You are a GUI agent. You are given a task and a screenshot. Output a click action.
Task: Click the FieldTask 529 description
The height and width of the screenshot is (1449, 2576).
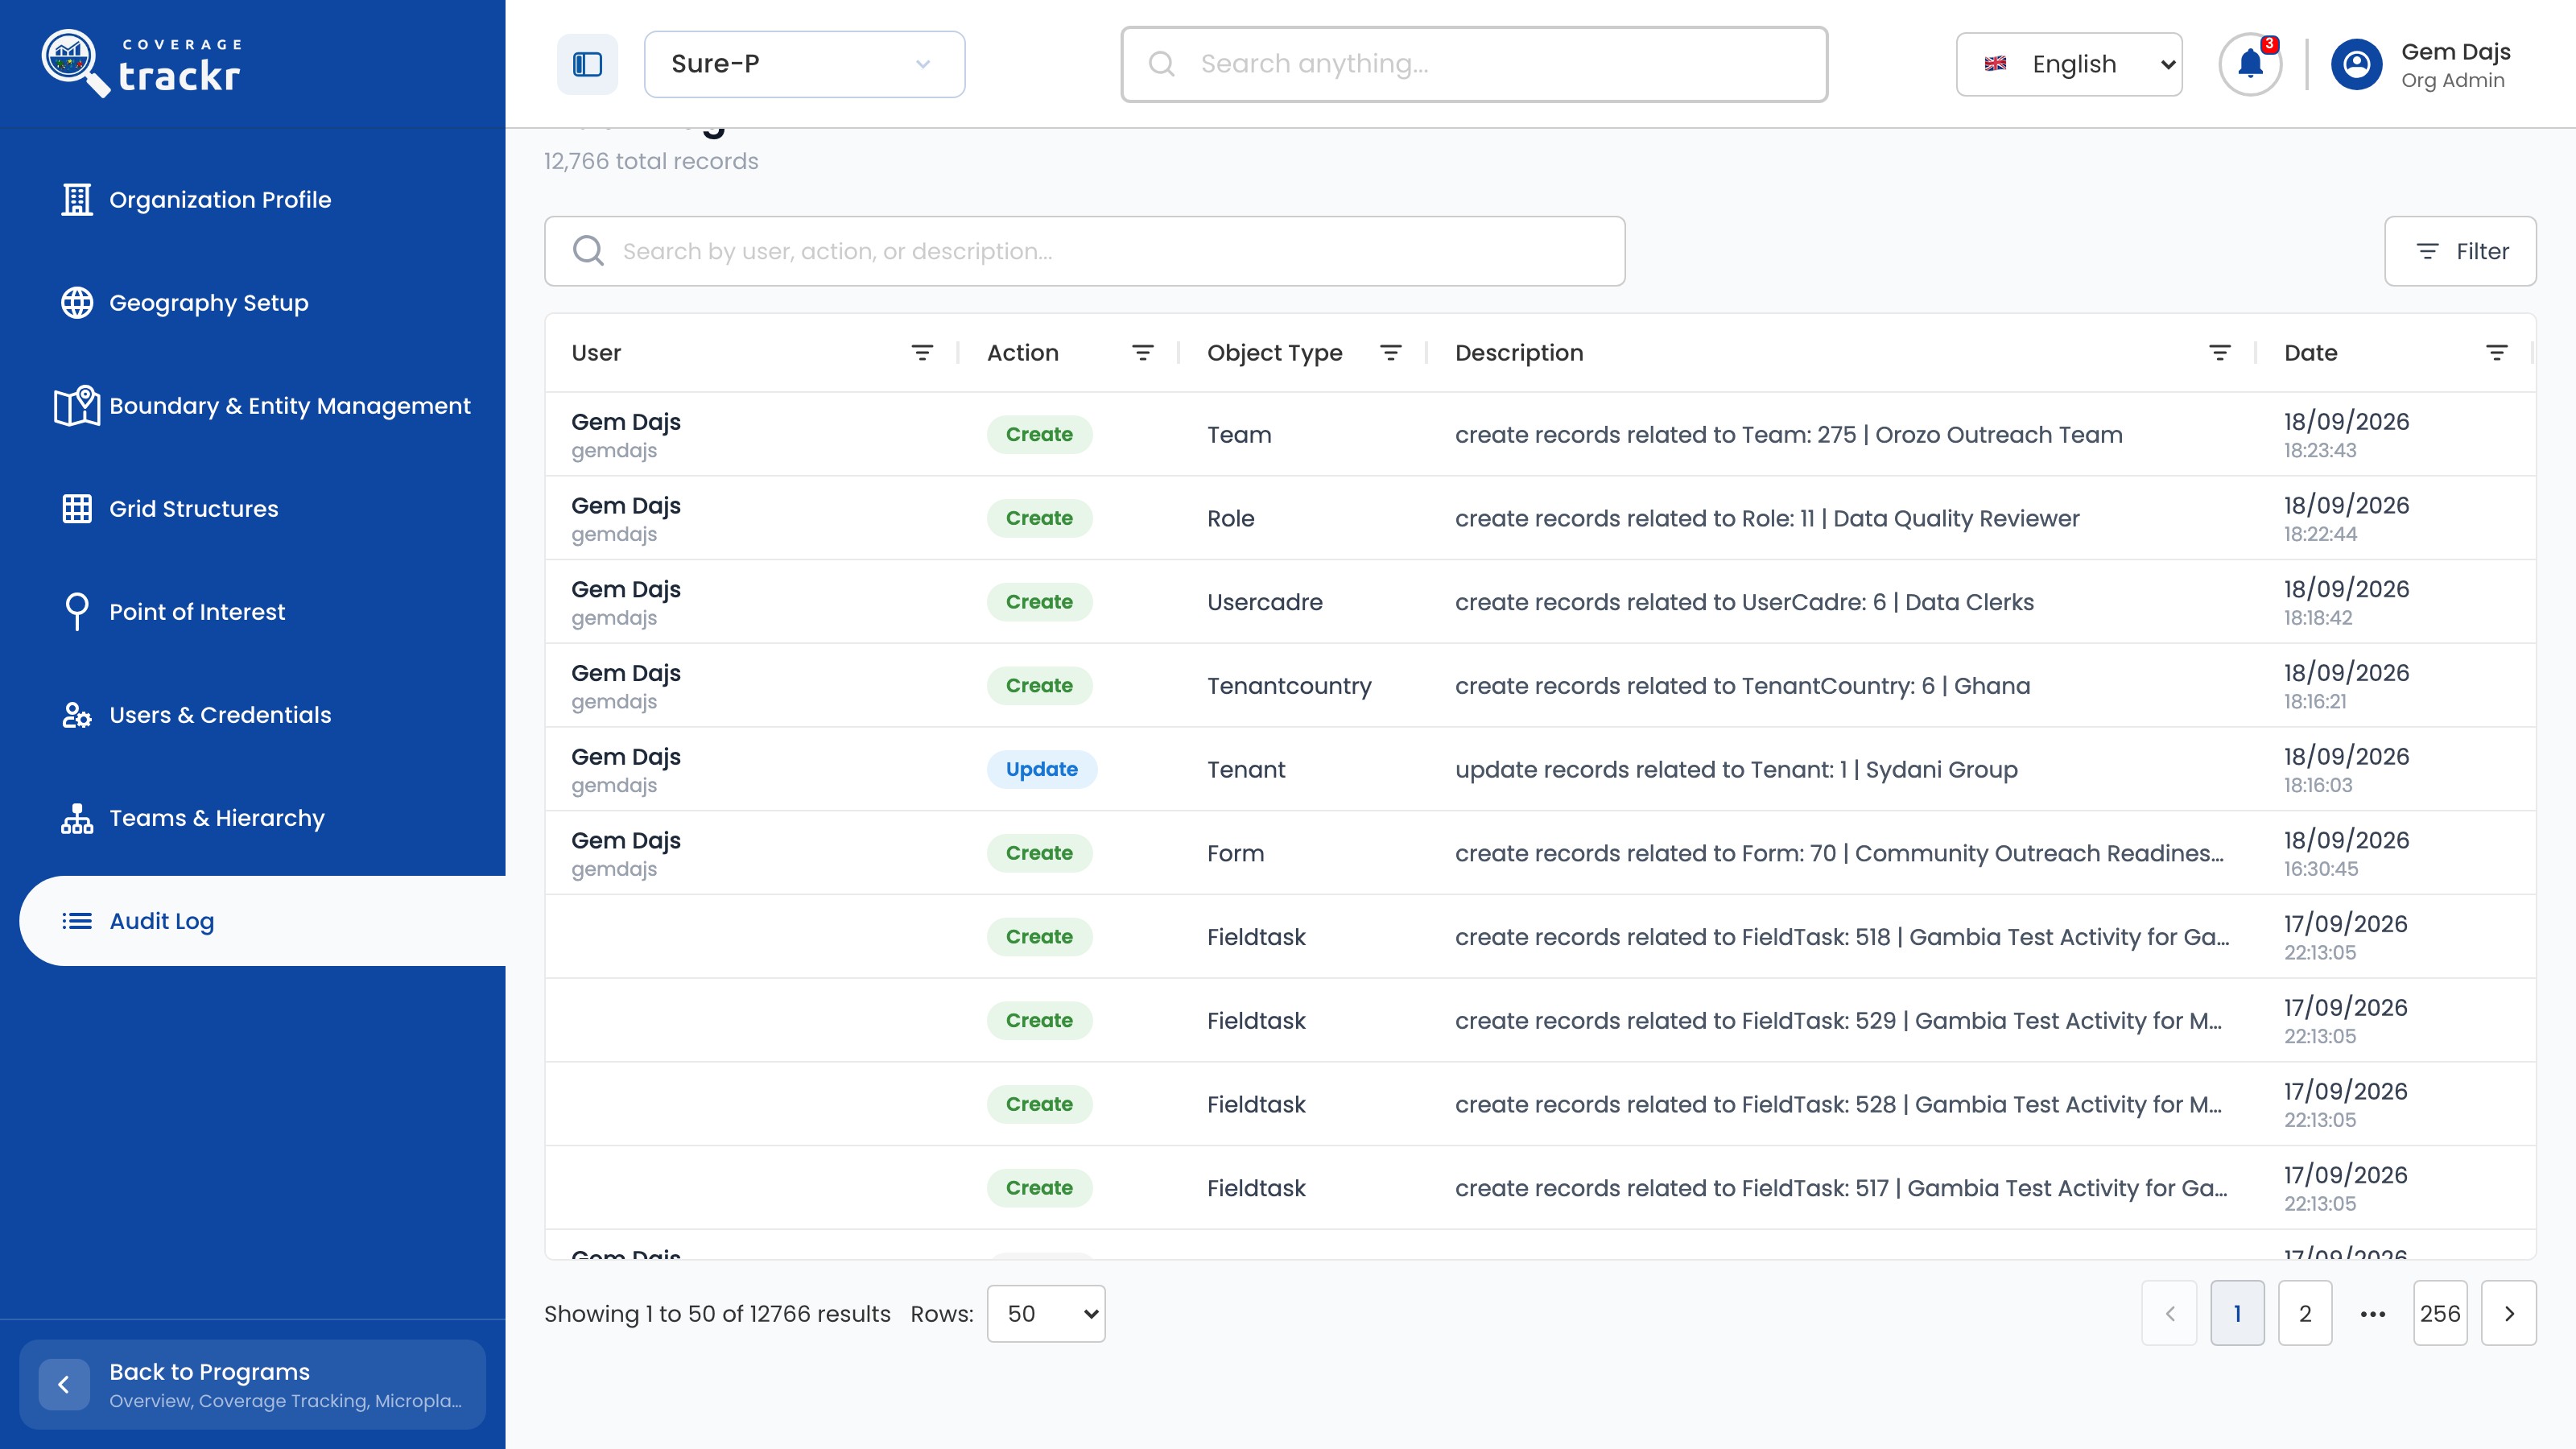[1838, 1020]
